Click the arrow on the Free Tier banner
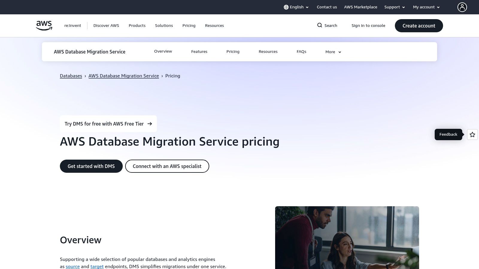Image resolution: width=479 pixels, height=269 pixels. (x=150, y=123)
